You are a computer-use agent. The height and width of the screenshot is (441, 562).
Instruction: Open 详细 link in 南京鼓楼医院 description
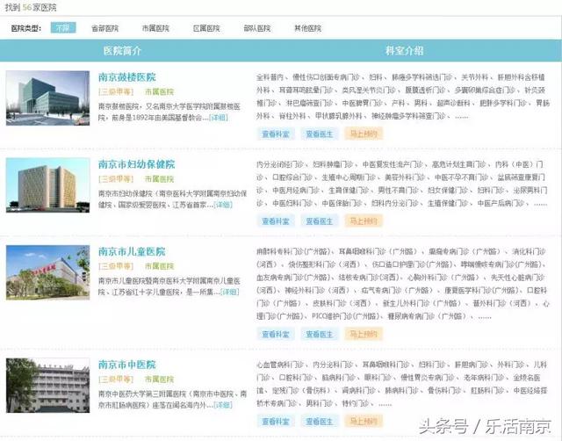(219, 118)
